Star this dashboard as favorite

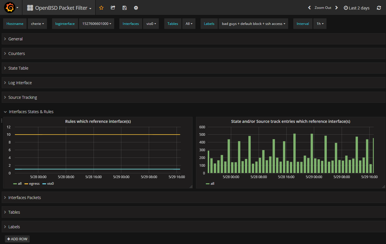(x=101, y=8)
